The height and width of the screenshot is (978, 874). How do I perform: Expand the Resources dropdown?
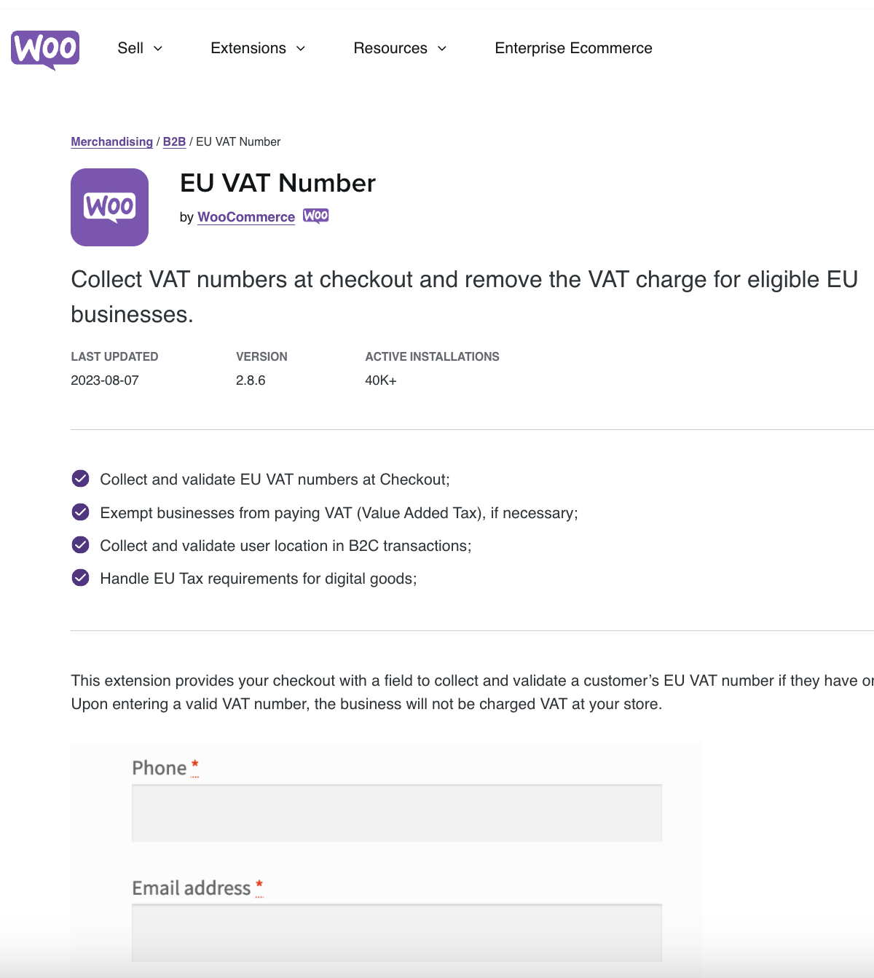coord(399,48)
